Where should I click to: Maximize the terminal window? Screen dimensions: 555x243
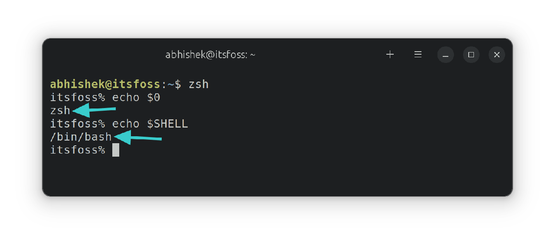point(471,55)
